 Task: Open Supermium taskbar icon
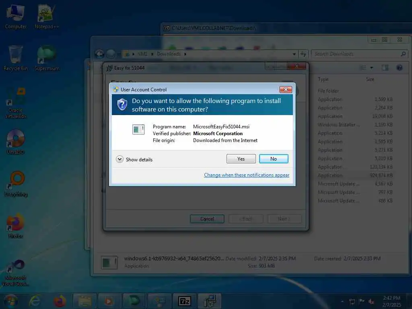(x=134, y=301)
